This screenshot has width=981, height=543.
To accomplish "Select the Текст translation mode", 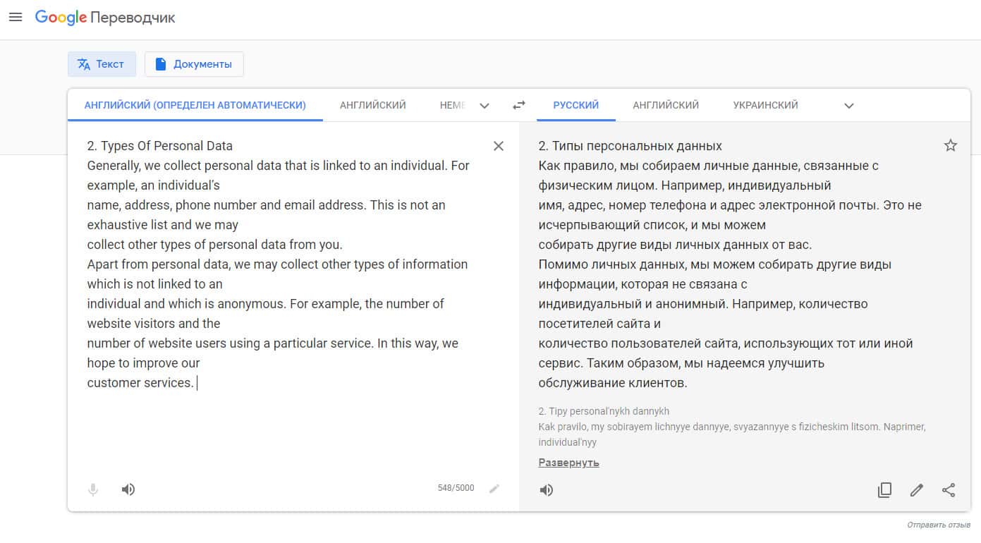I will coord(102,64).
